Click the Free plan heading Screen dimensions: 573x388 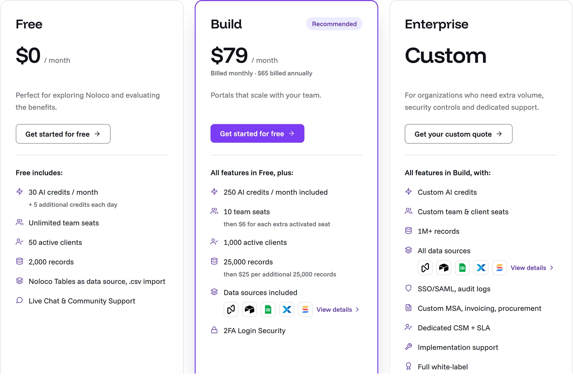pos(29,24)
